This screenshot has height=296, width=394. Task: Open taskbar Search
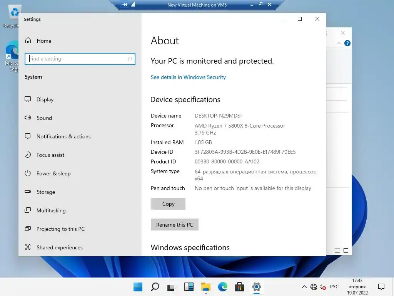[x=155, y=287]
